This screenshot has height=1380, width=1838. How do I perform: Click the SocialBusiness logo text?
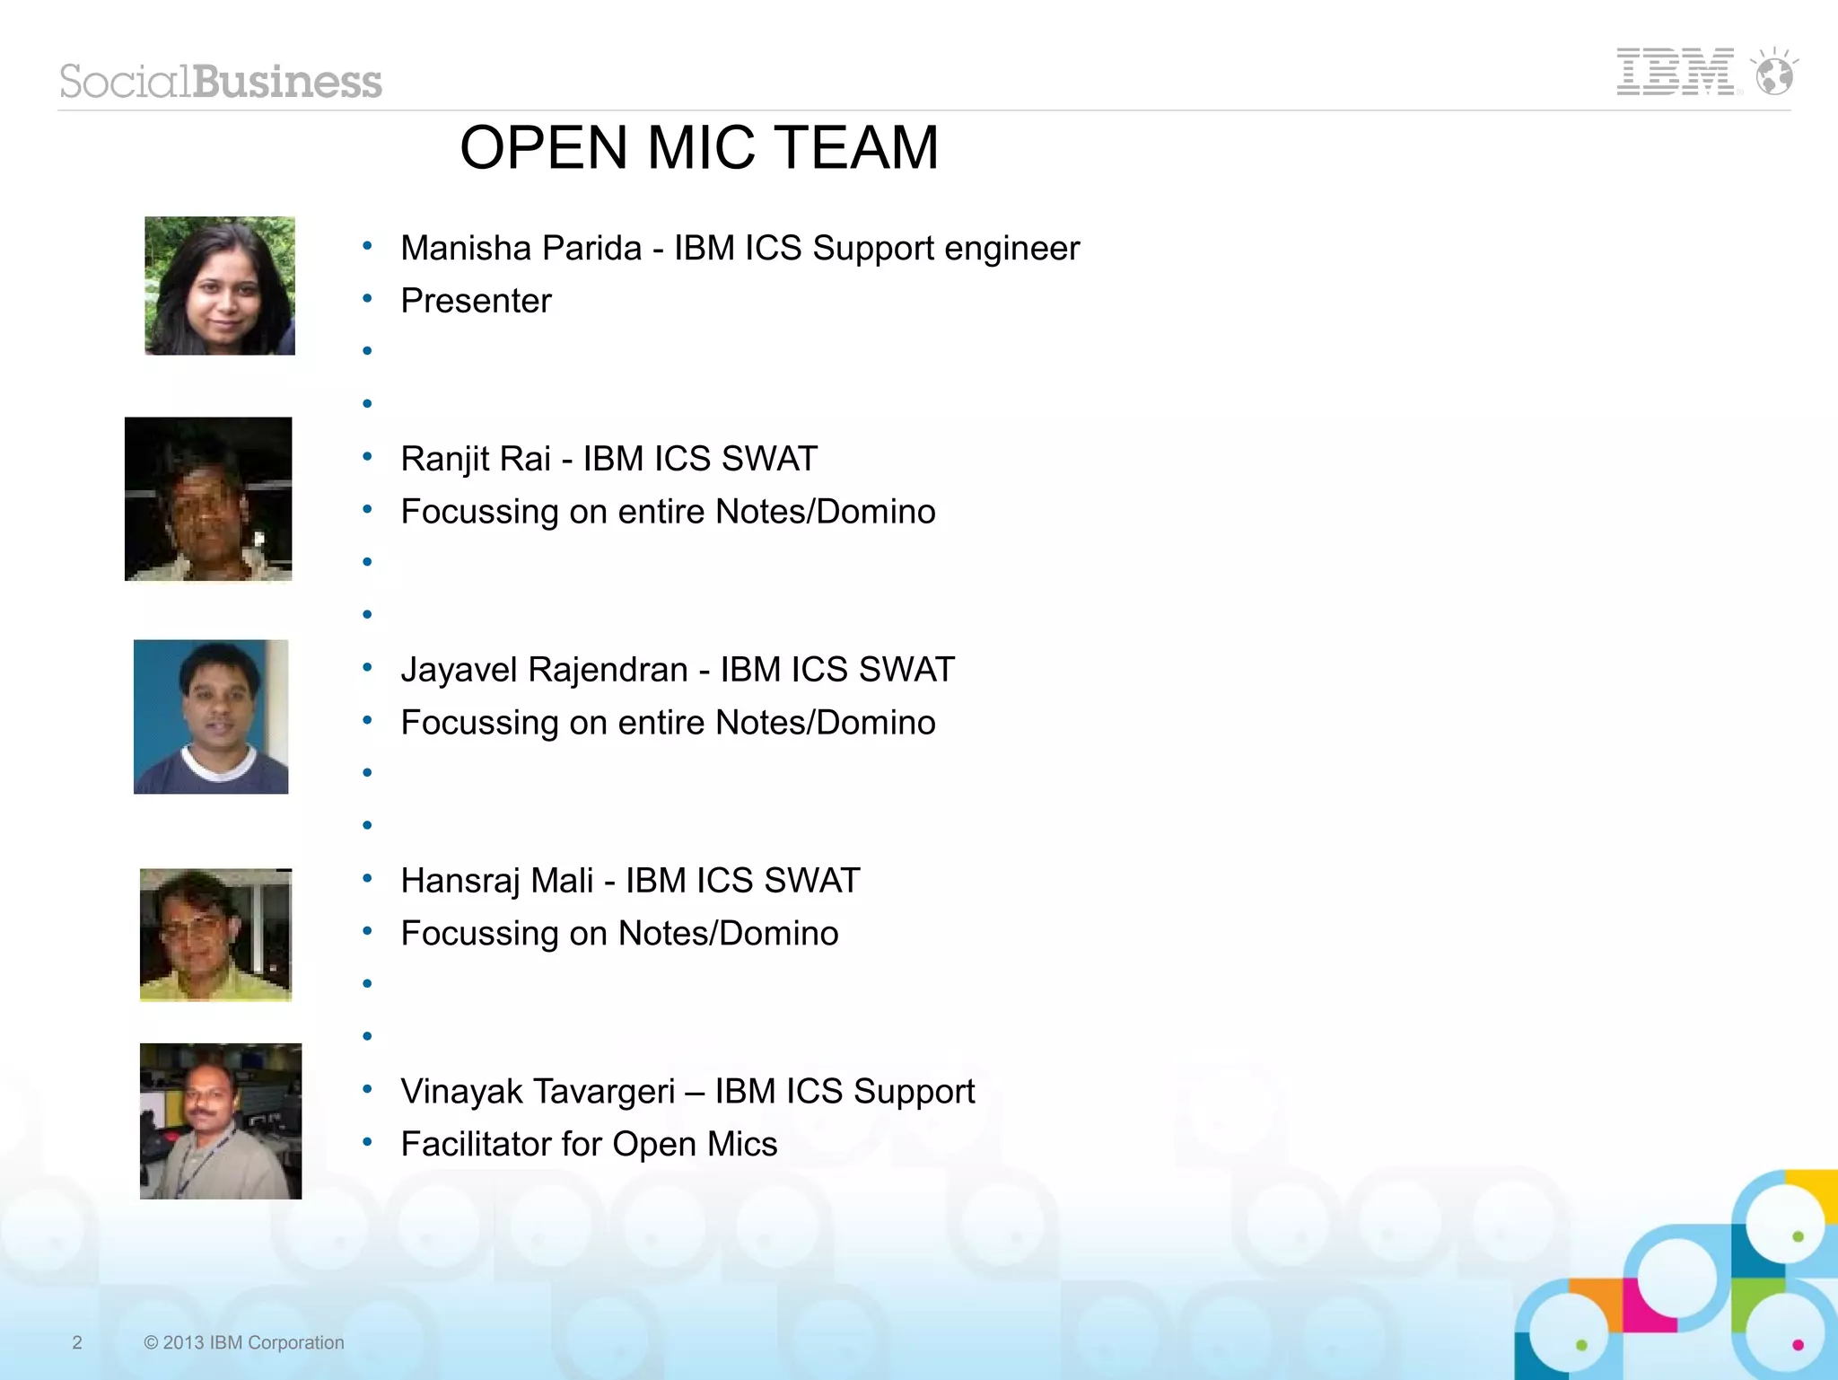(221, 82)
